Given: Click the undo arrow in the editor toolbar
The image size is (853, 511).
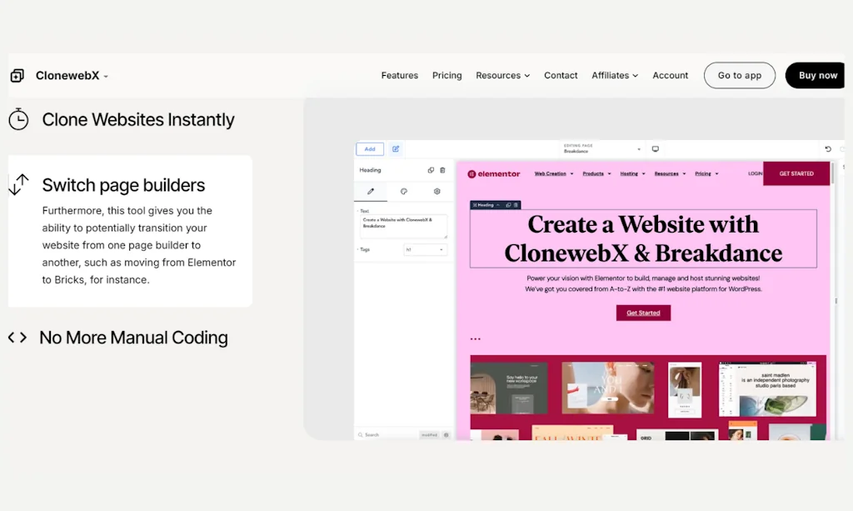Looking at the screenshot, I should (x=827, y=150).
